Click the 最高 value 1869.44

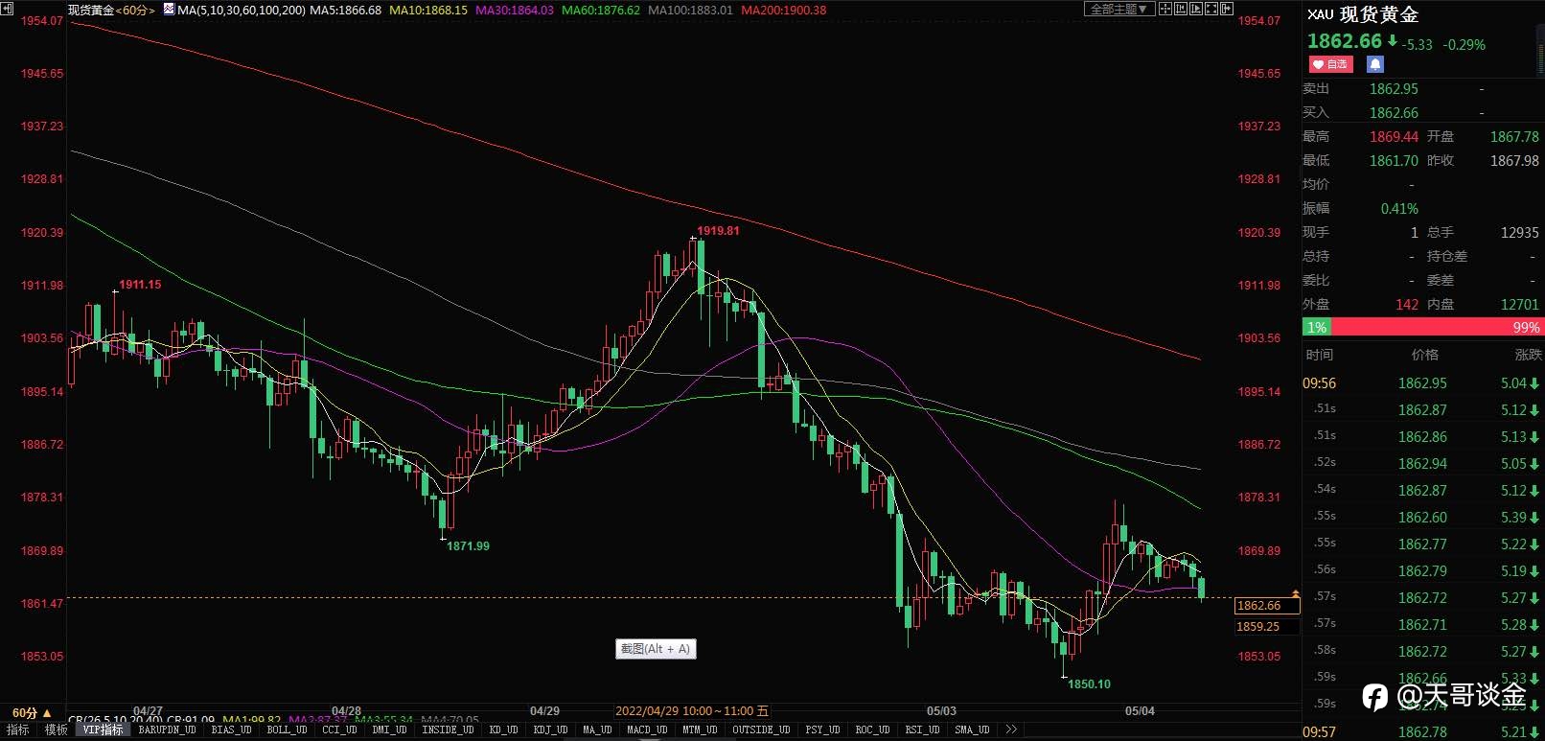[1394, 137]
